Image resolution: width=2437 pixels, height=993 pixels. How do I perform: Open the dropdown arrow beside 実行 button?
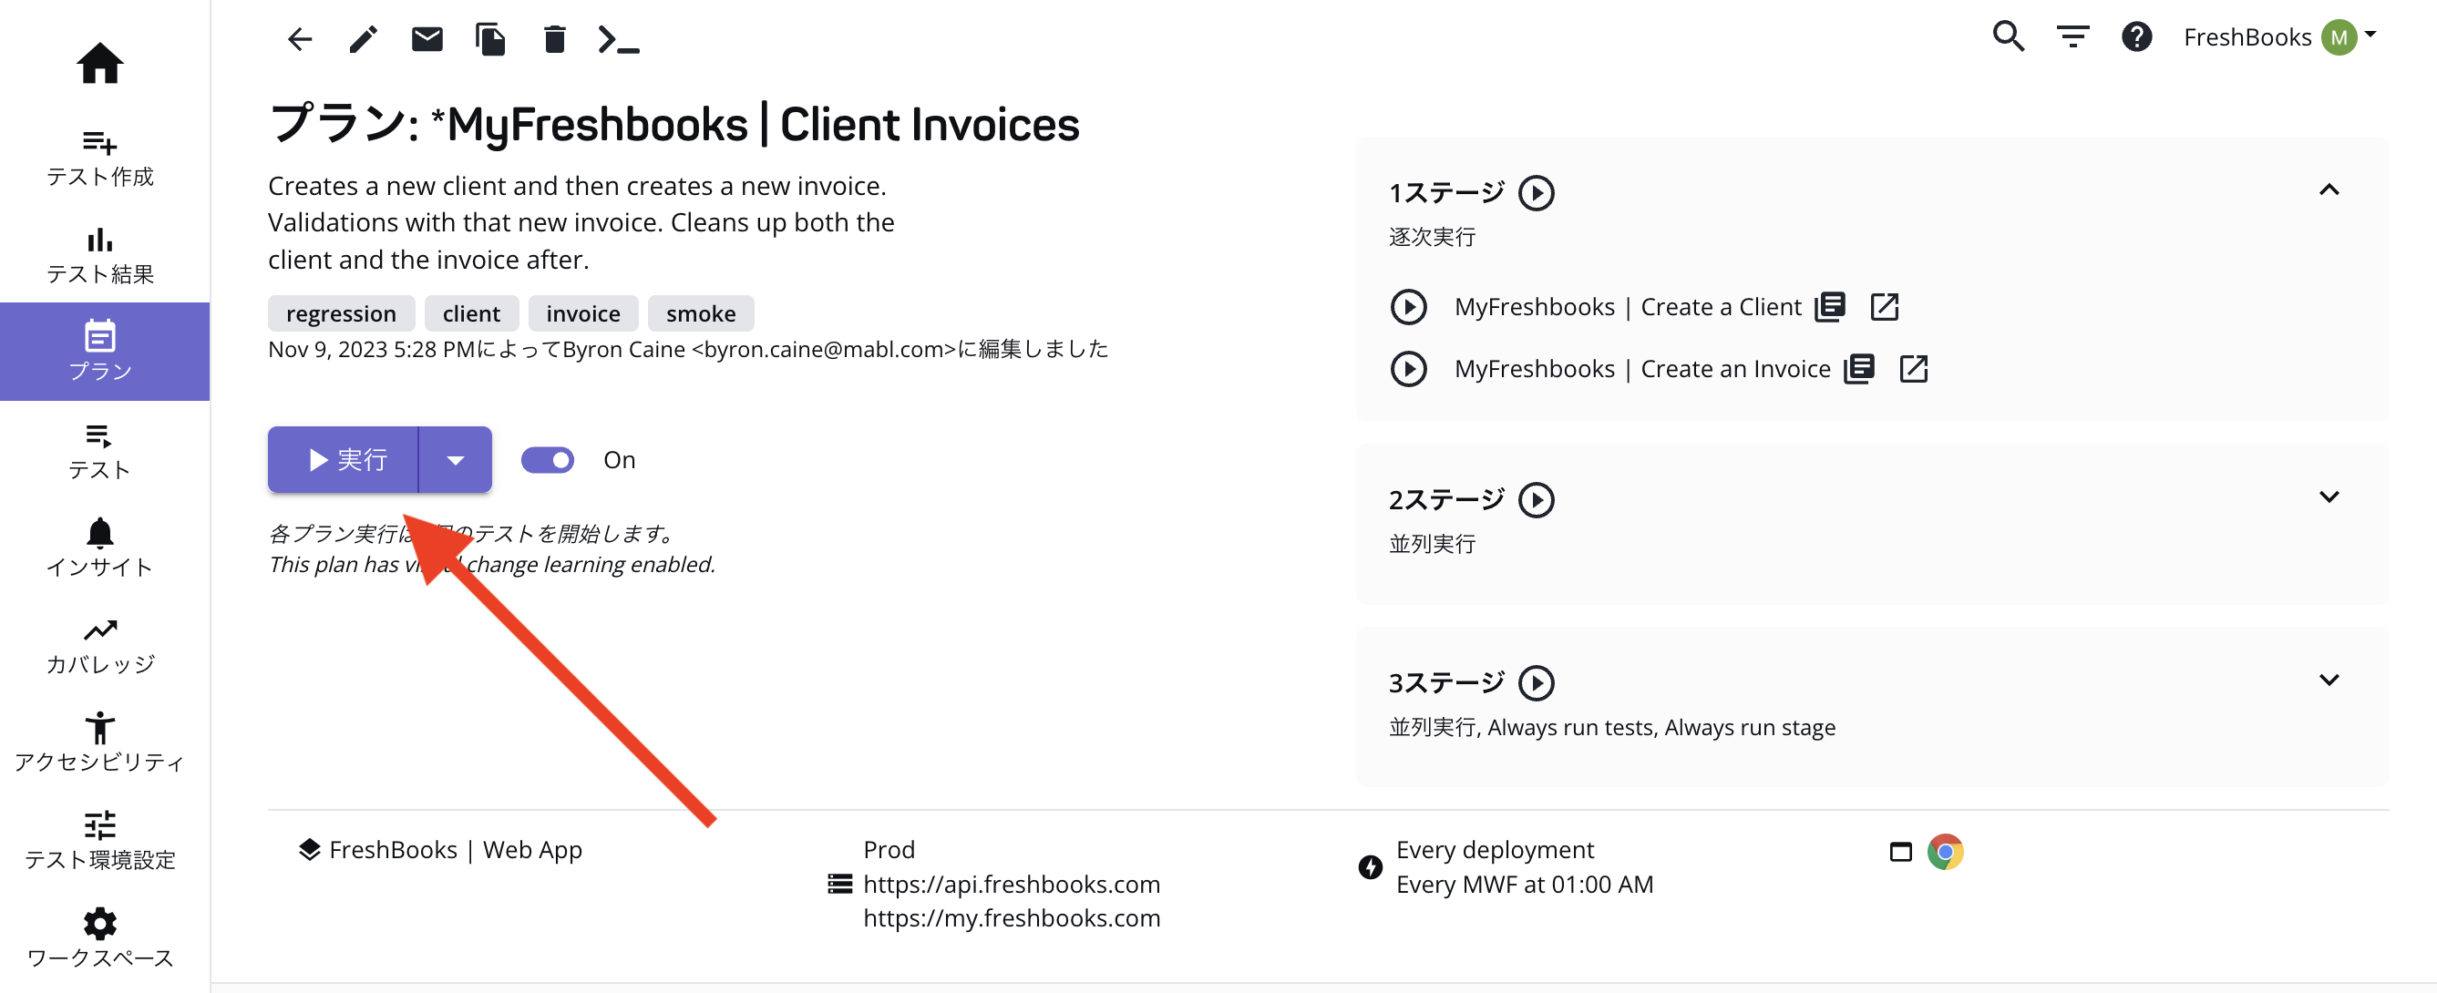click(455, 460)
